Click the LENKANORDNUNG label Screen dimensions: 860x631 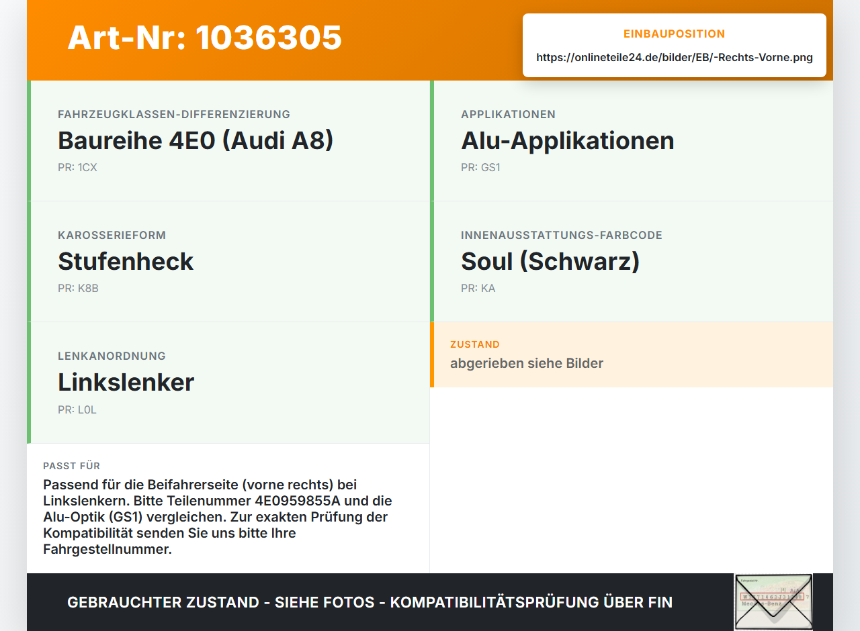click(x=112, y=356)
